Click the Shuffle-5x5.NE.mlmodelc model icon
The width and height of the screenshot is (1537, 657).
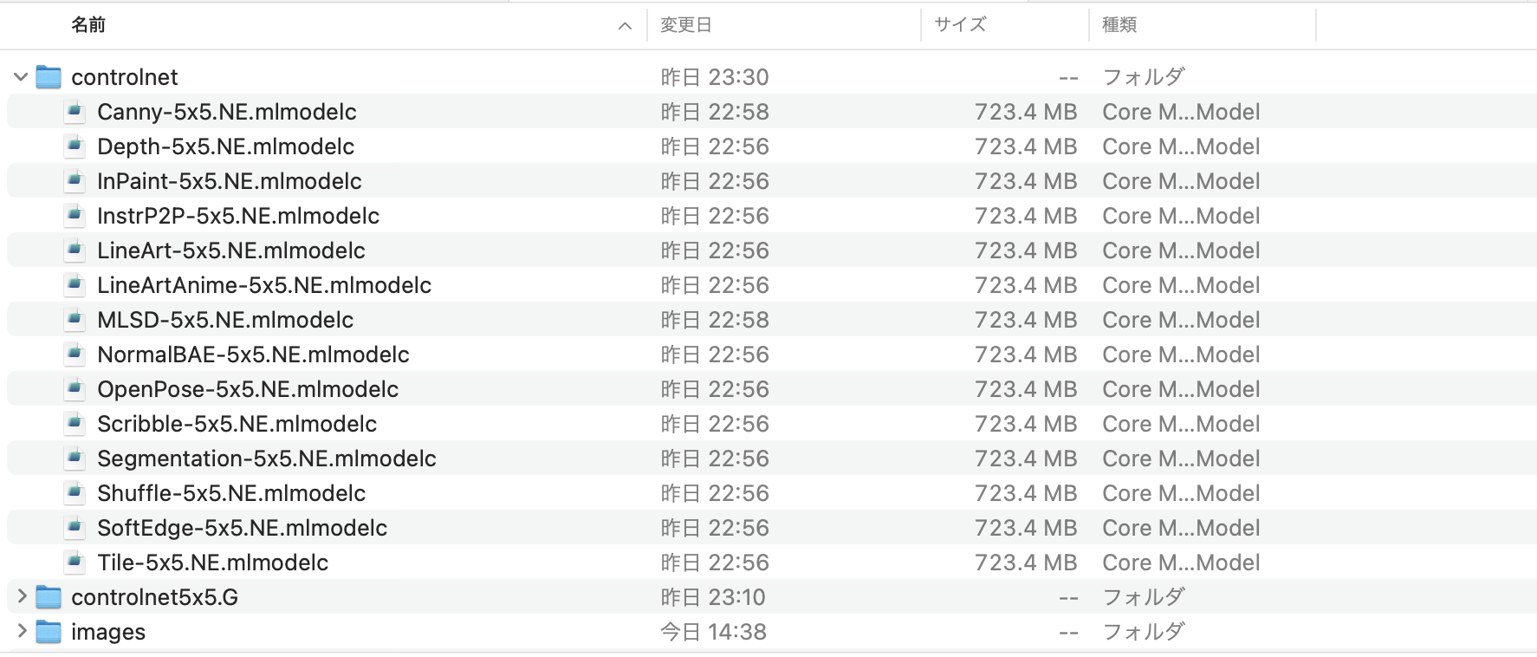[x=76, y=492]
